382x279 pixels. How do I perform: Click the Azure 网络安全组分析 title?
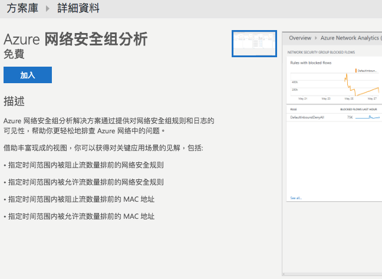tap(75, 39)
